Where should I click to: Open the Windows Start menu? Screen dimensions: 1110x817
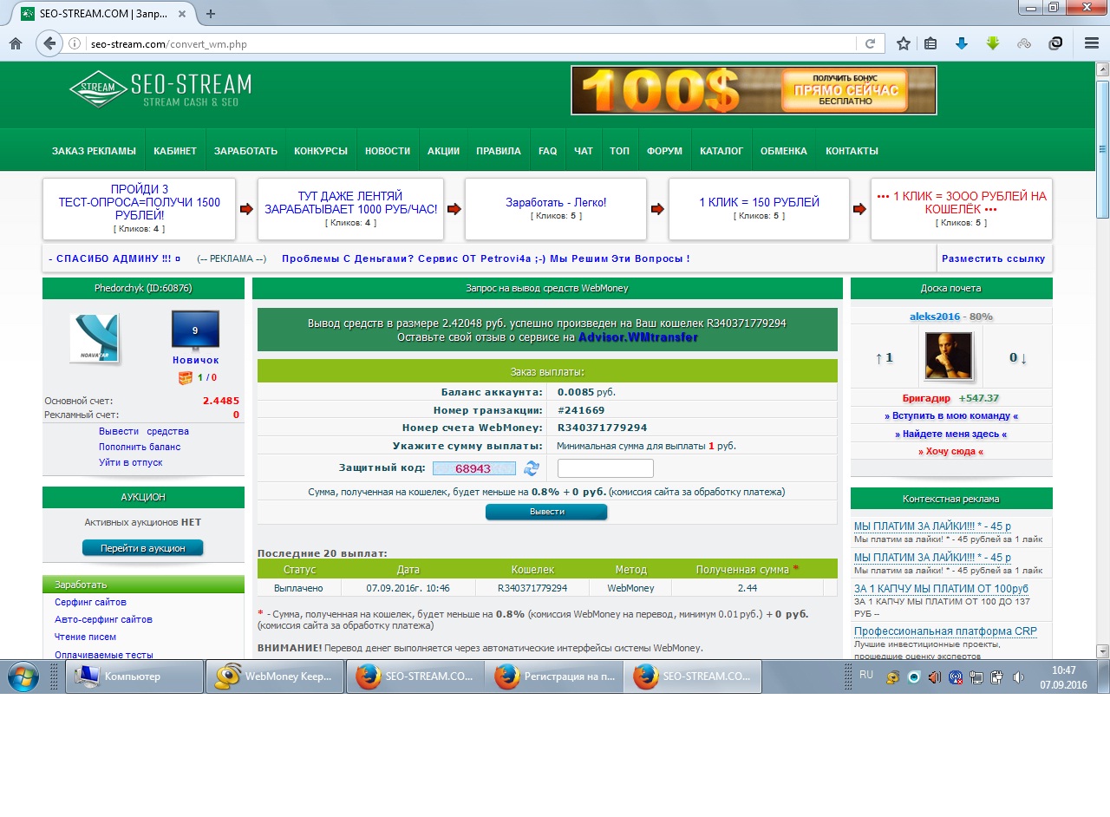pos(22,676)
